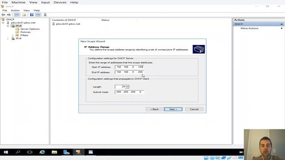
Task: Click the Next button in wizard
Action: (x=173, y=109)
